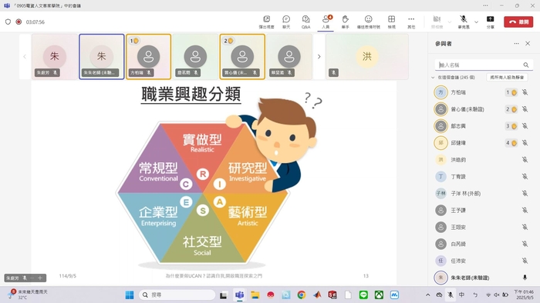The image size is (540, 303).
Task: Toggle the mic icon for 方柏瑞
Action: [x=525, y=92]
